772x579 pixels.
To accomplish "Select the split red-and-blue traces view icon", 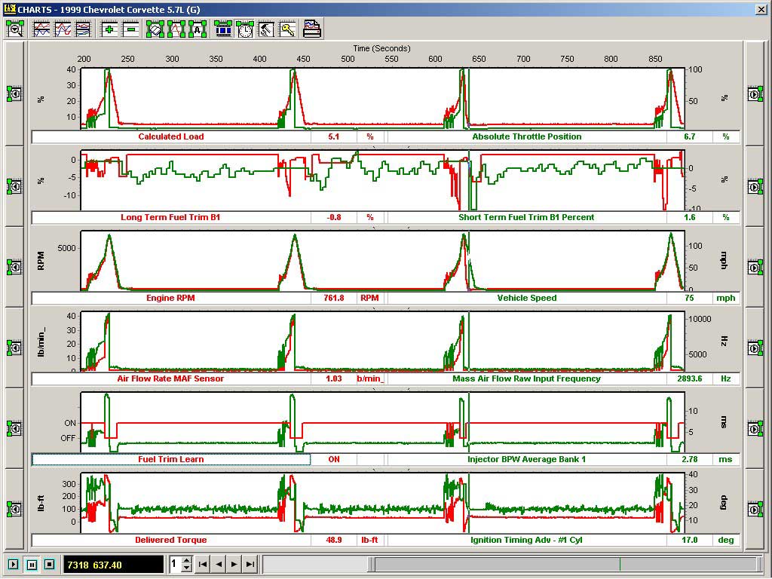I will pos(41,29).
